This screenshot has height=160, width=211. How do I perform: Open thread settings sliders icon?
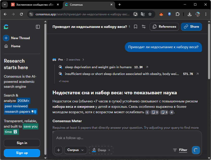144,27
